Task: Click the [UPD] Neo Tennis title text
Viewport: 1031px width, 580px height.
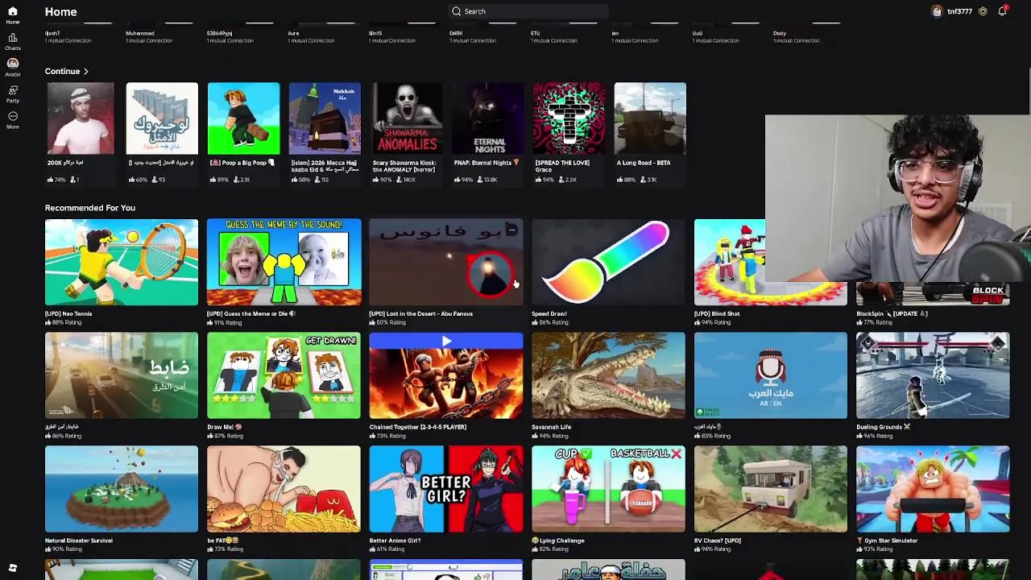Action: tap(68, 313)
